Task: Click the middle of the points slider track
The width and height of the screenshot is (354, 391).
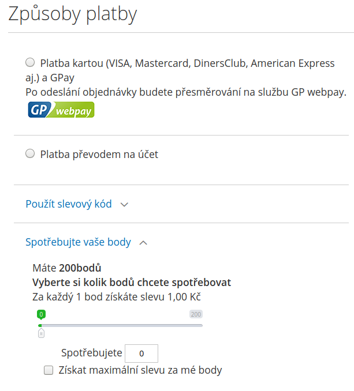Action: [121, 325]
